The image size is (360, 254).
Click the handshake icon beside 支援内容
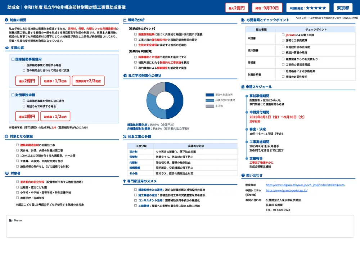pos(7,48)
